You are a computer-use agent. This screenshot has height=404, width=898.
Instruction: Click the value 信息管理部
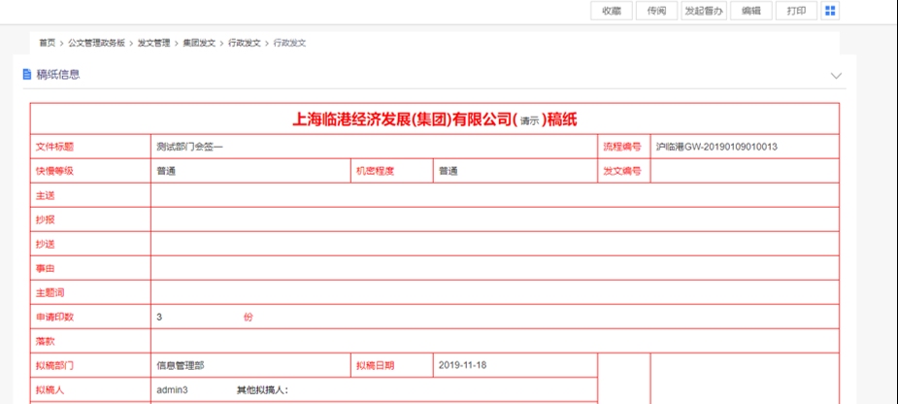tap(181, 365)
